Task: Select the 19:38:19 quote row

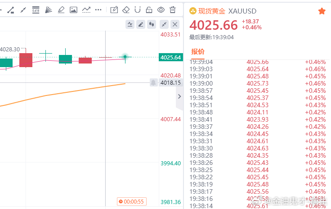Action: pos(258,184)
